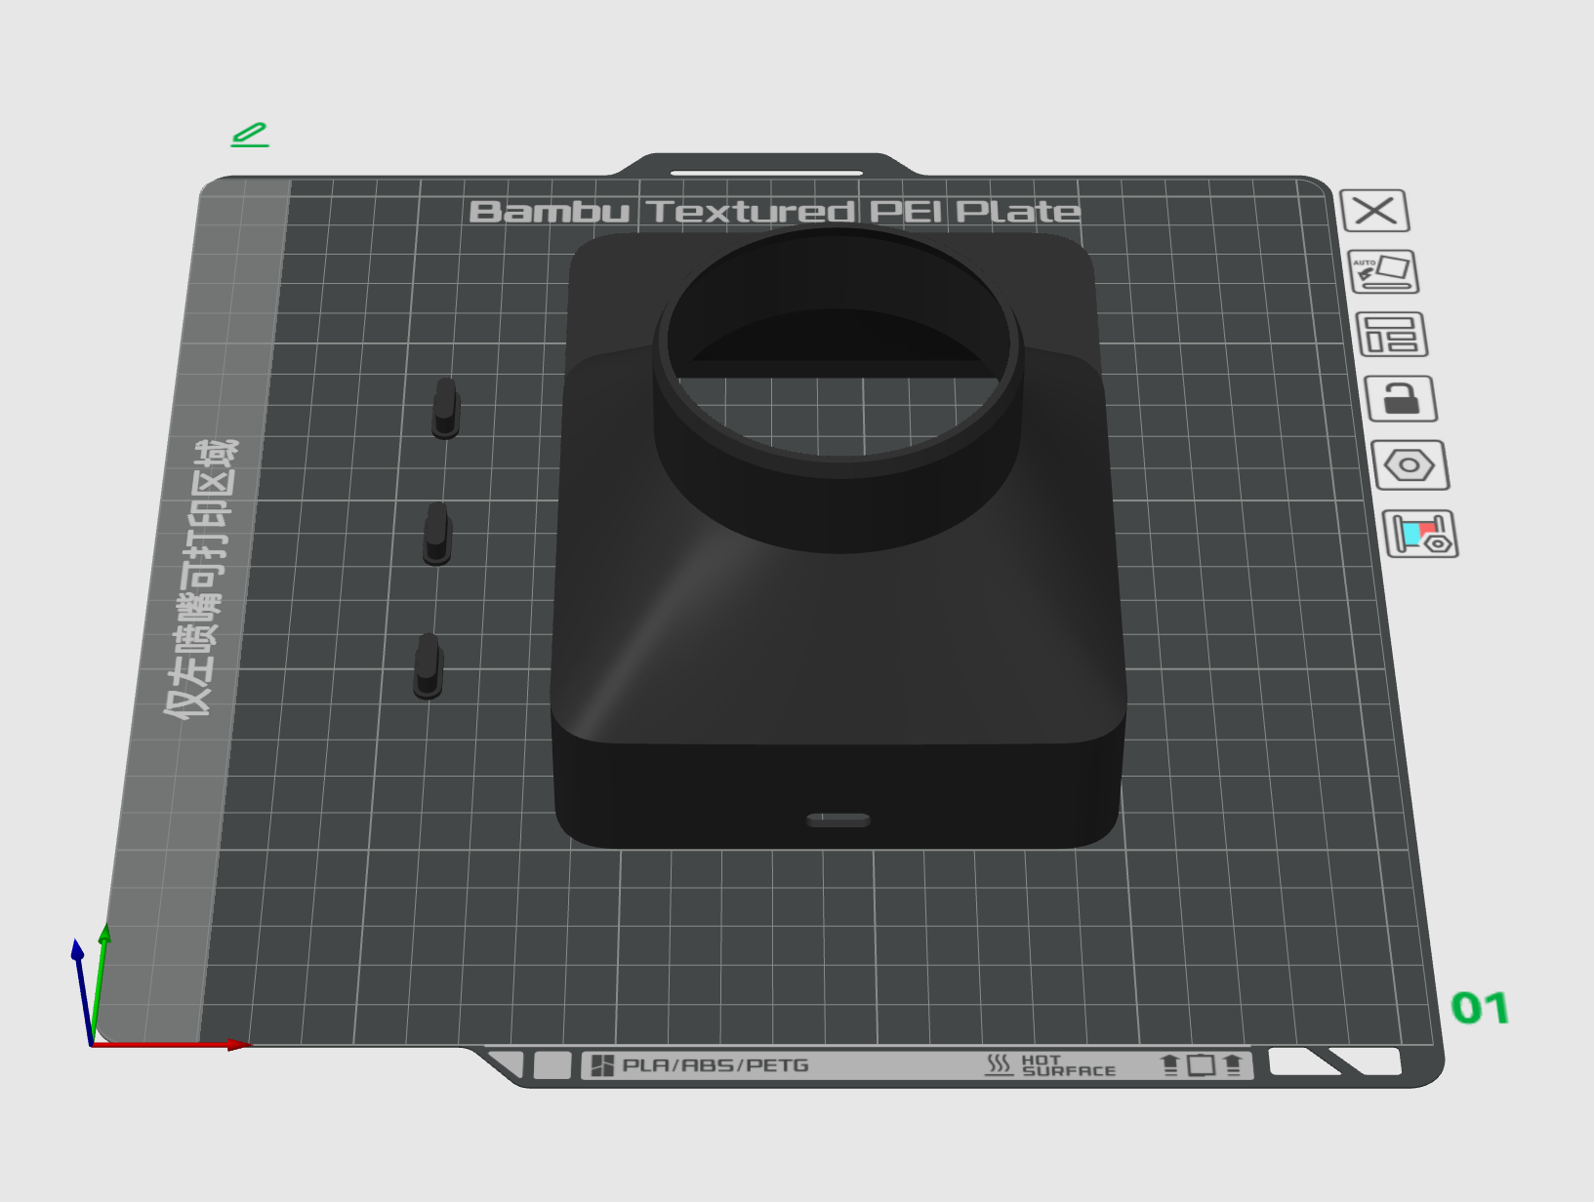Click the Bambu Textured PEI Plate label
1594x1202 pixels.
pos(775,212)
